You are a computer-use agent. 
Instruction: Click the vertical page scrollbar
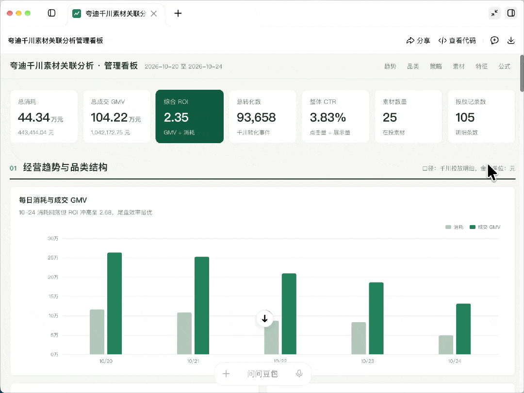[522, 73]
